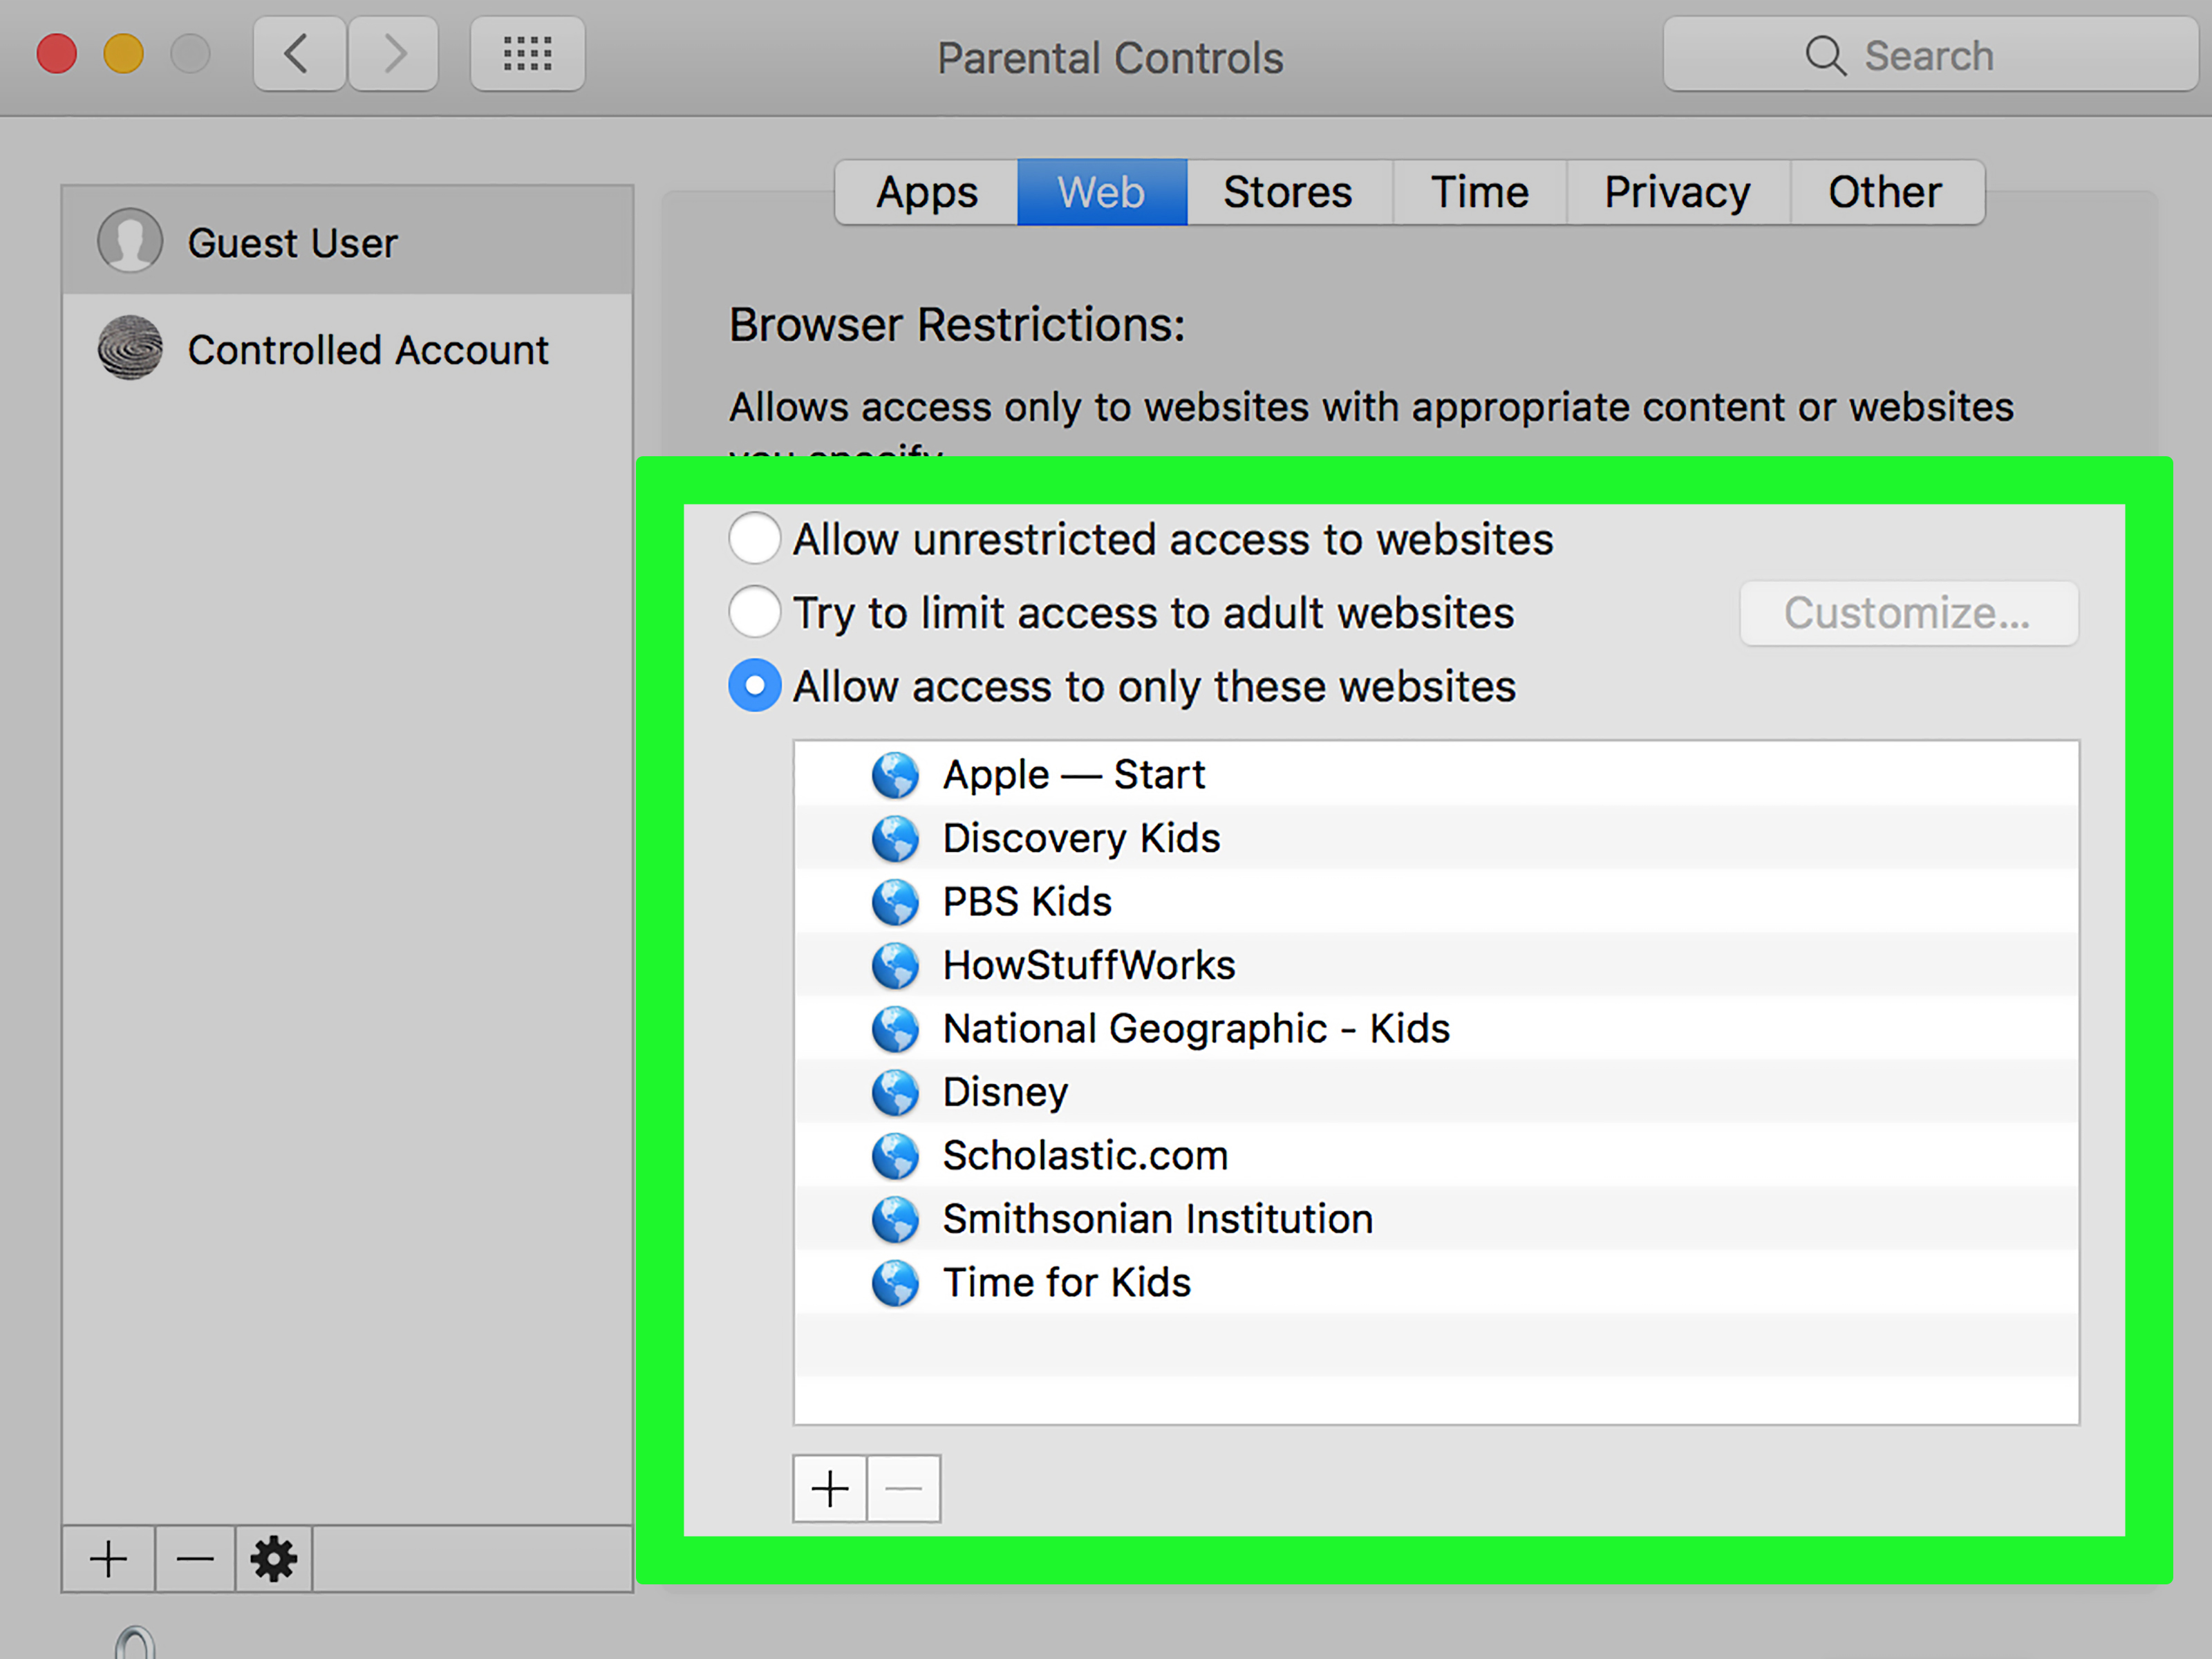Click globe icon beside Disney
Screen dimensions: 2212x1659
(x=895, y=1092)
